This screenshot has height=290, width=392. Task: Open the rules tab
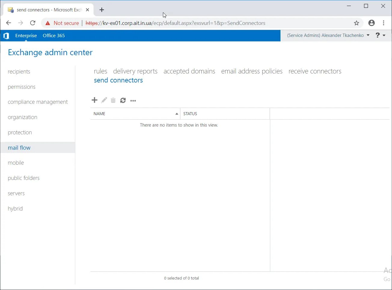click(100, 71)
